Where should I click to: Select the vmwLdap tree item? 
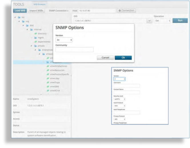[55, 78]
